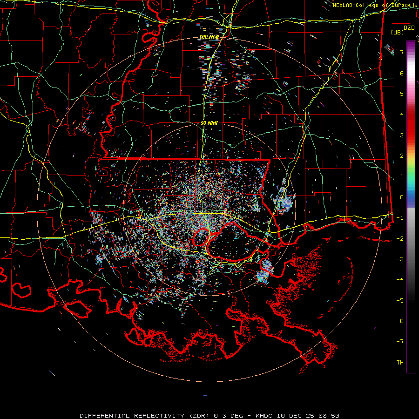Screen dimensions: 419x419
Task: Click DIFFERENTIAL REFLECTIVITY in the bottom caption
Action: (132, 416)
